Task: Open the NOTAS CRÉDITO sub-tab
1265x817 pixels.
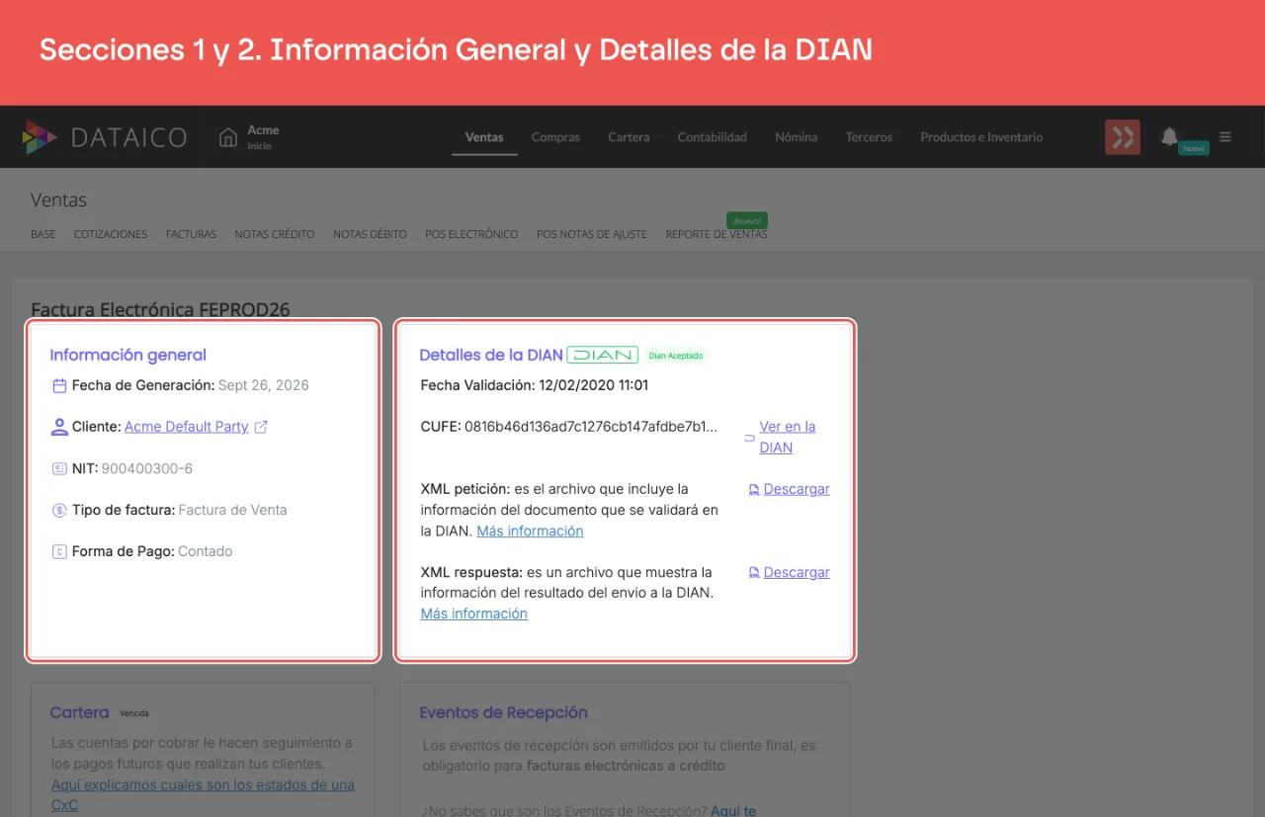Action: click(275, 234)
